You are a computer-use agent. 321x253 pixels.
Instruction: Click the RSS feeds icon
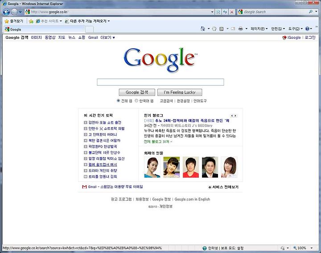click(x=221, y=29)
